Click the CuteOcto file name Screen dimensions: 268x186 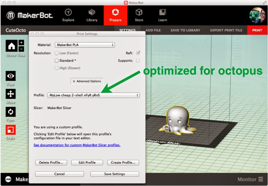coord(16,30)
